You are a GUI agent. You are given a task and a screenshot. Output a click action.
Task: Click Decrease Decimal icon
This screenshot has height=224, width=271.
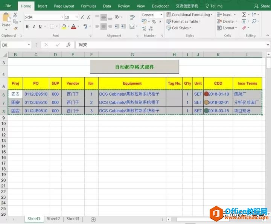(x=151, y=28)
